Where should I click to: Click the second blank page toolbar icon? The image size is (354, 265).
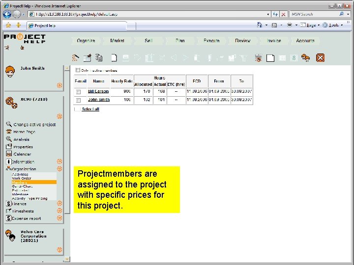pos(270,58)
